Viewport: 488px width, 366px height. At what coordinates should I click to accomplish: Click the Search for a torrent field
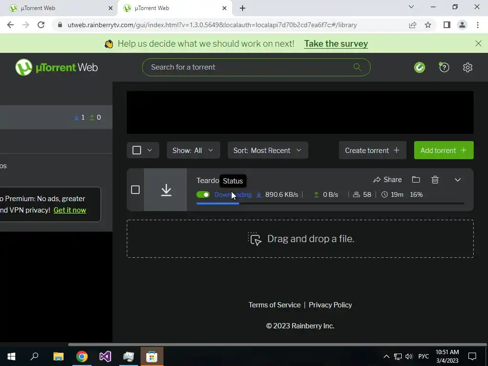tap(256, 67)
